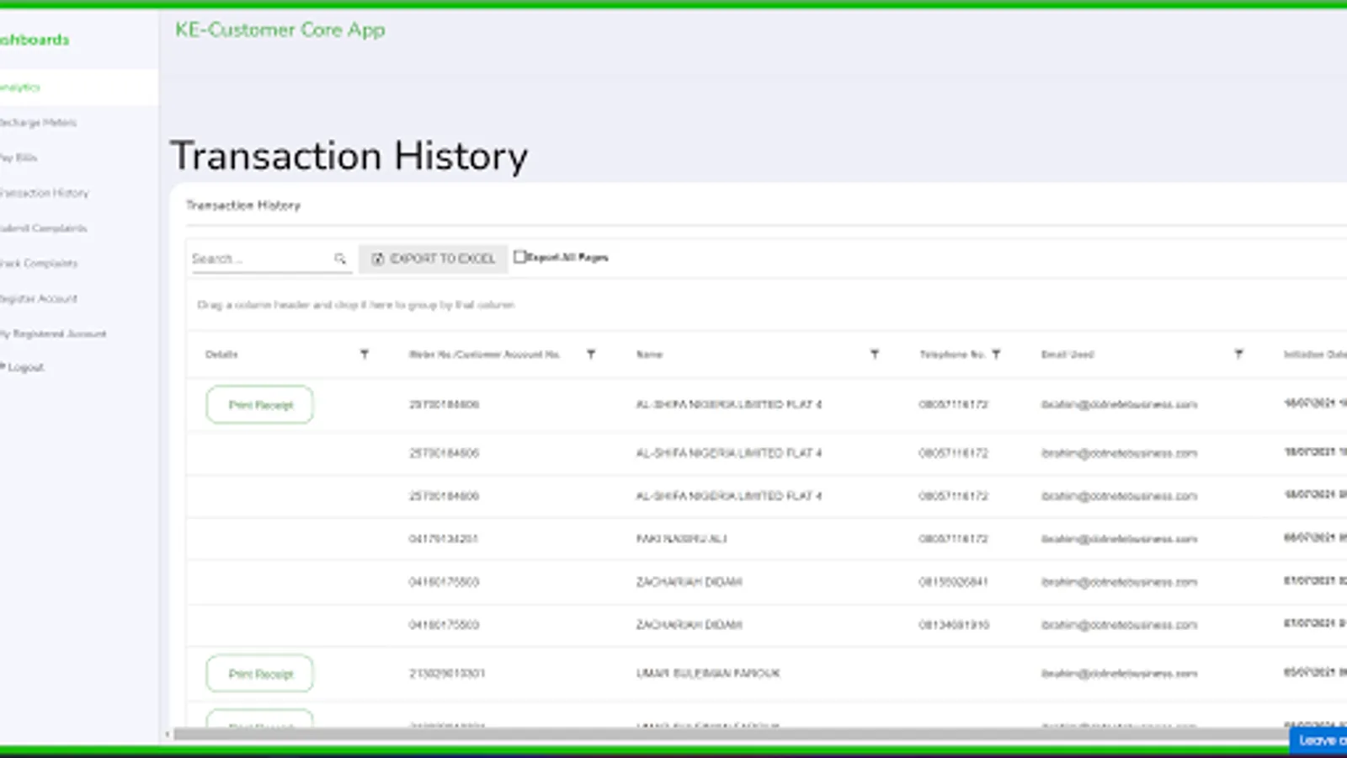Select the name cell UMAR SULEIMAN FAROUK
Screen dimensions: 1347x758
pos(708,674)
